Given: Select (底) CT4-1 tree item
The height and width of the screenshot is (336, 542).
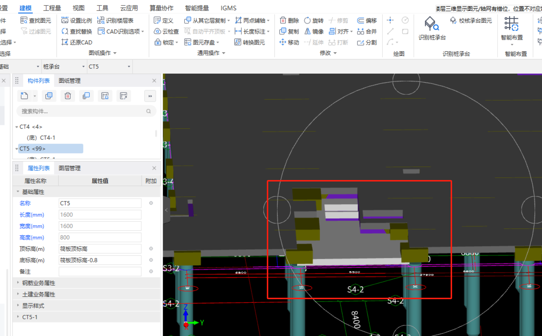Looking at the screenshot, I should click(41, 137).
